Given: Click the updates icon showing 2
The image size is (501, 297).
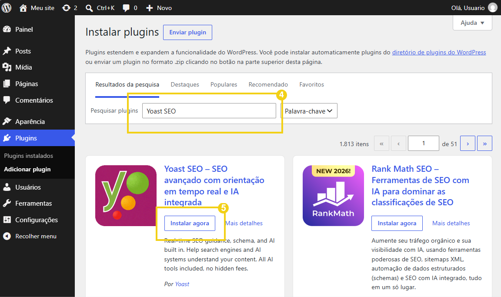Looking at the screenshot, I should tap(66, 8).
